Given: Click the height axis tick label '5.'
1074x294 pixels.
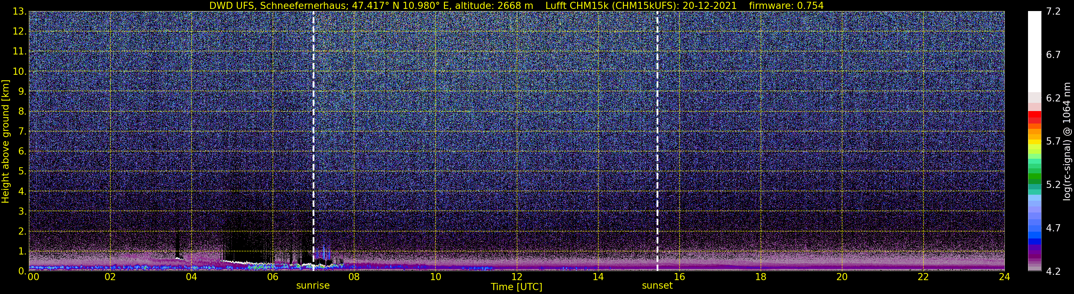Looking at the screenshot, I should tap(22, 172).
